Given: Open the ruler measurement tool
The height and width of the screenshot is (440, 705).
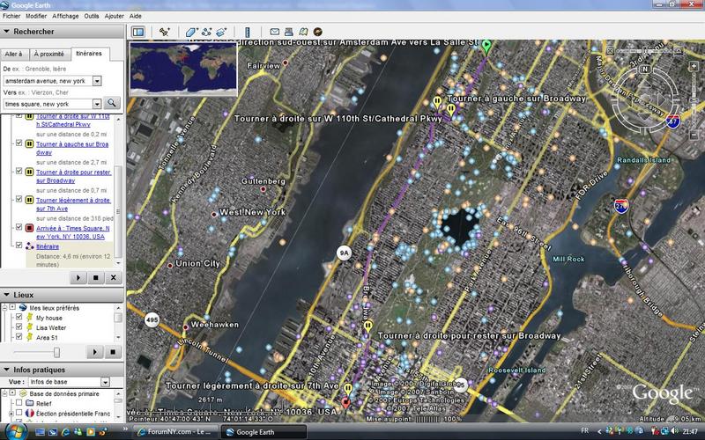Looking at the screenshot, I should (x=247, y=32).
